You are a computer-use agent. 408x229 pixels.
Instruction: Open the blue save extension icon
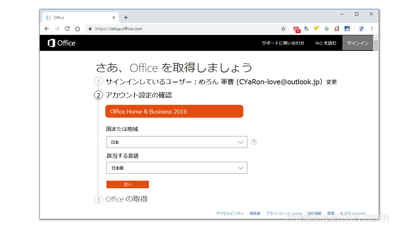coord(347,29)
